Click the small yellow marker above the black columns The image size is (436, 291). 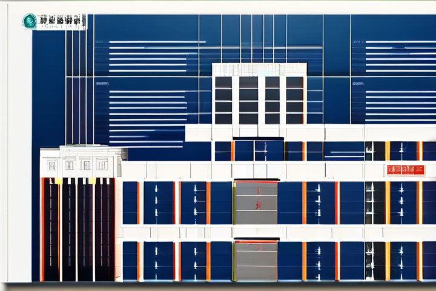[x=59, y=181]
